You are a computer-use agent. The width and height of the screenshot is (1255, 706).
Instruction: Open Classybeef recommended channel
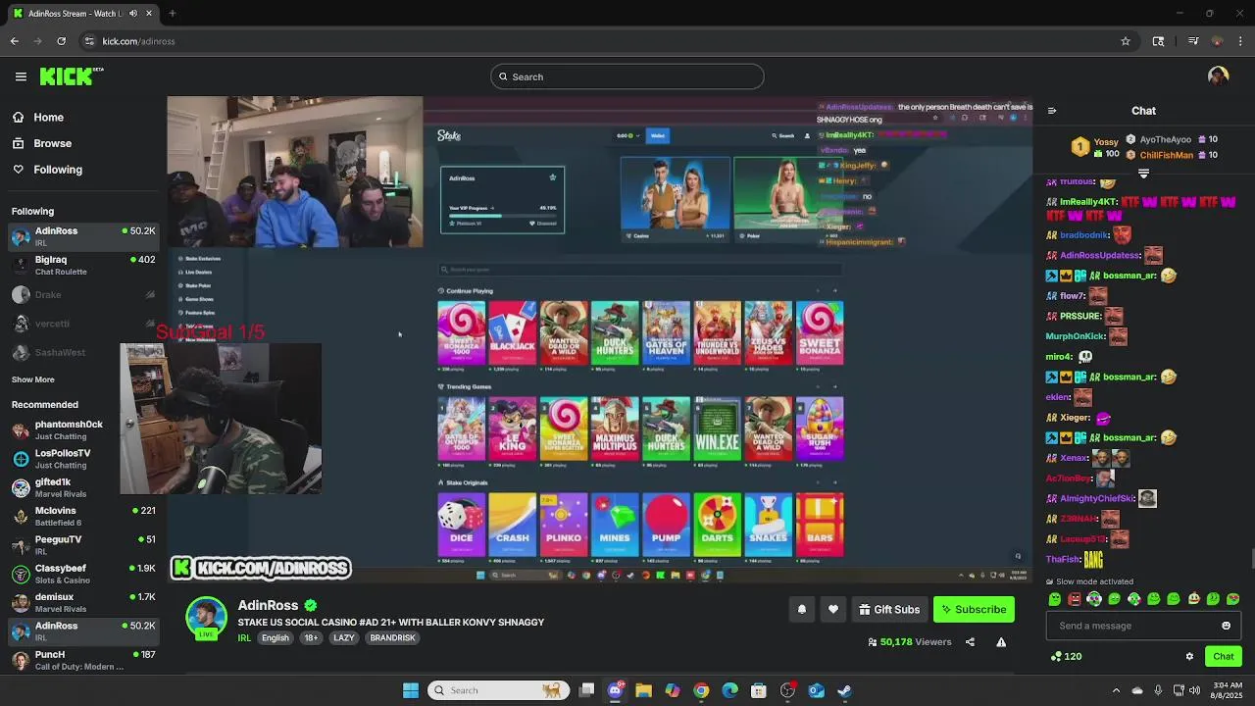(x=82, y=574)
